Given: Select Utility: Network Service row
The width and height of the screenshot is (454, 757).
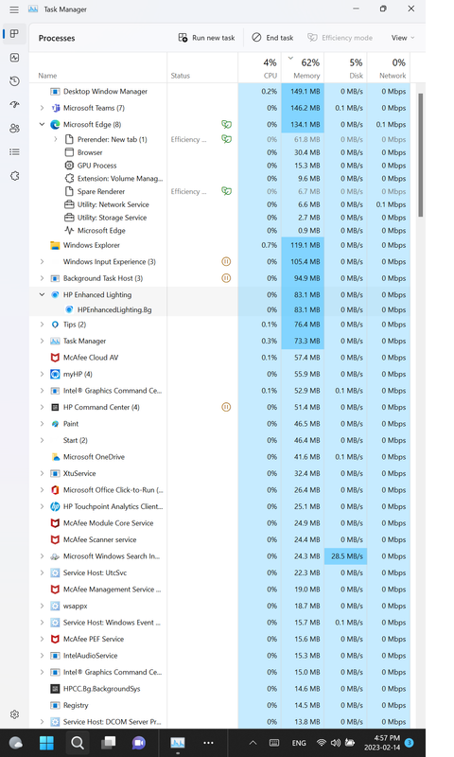Looking at the screenshot, I should pyautogui.click(x=219, y=204).
